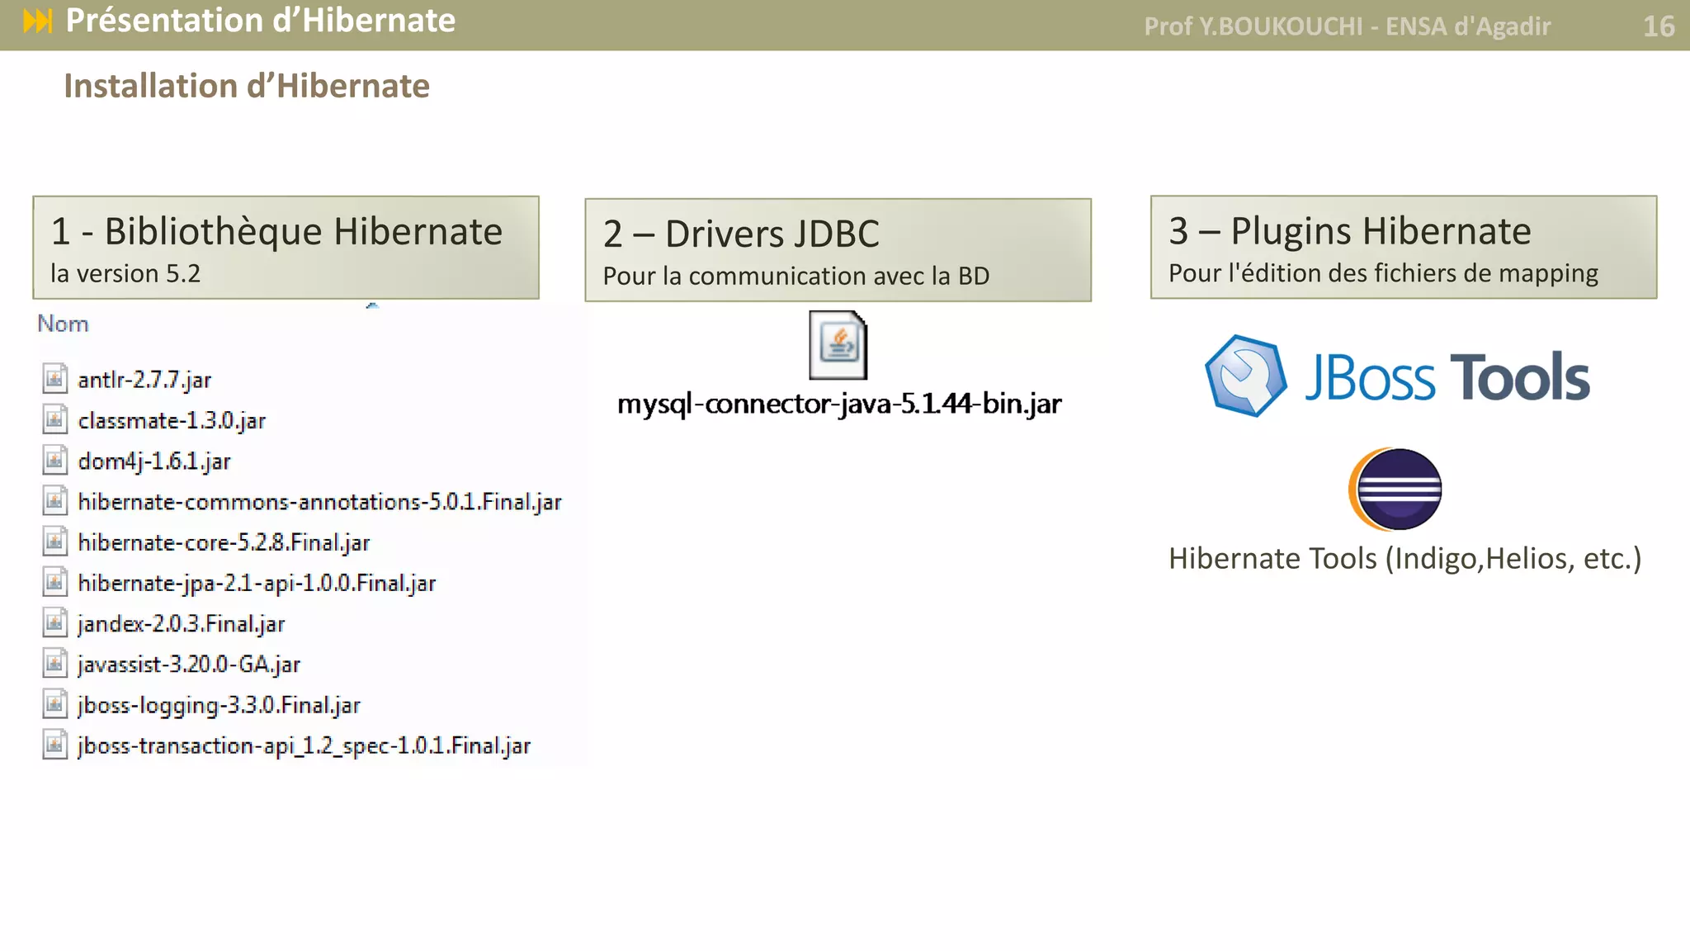The height and width of the screenshot is (951, 1690).
Task: Click the 'JBoss Tools' wordmark text
Action: pos(1447,377)
